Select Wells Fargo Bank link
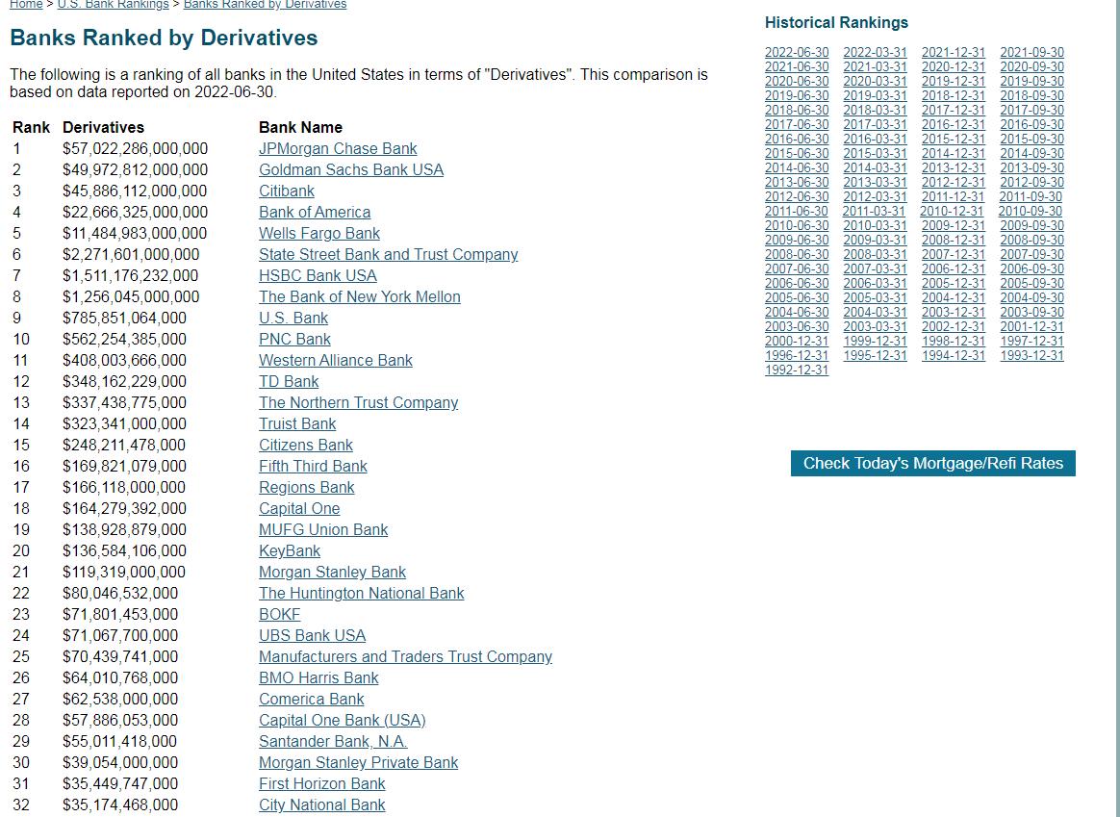Viewport: 1120px width, 817px height. coord(319,234)
